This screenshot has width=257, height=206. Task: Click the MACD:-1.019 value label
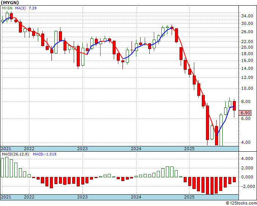pos(45,154)
